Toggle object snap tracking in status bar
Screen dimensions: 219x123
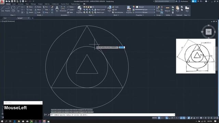point(181,118)
